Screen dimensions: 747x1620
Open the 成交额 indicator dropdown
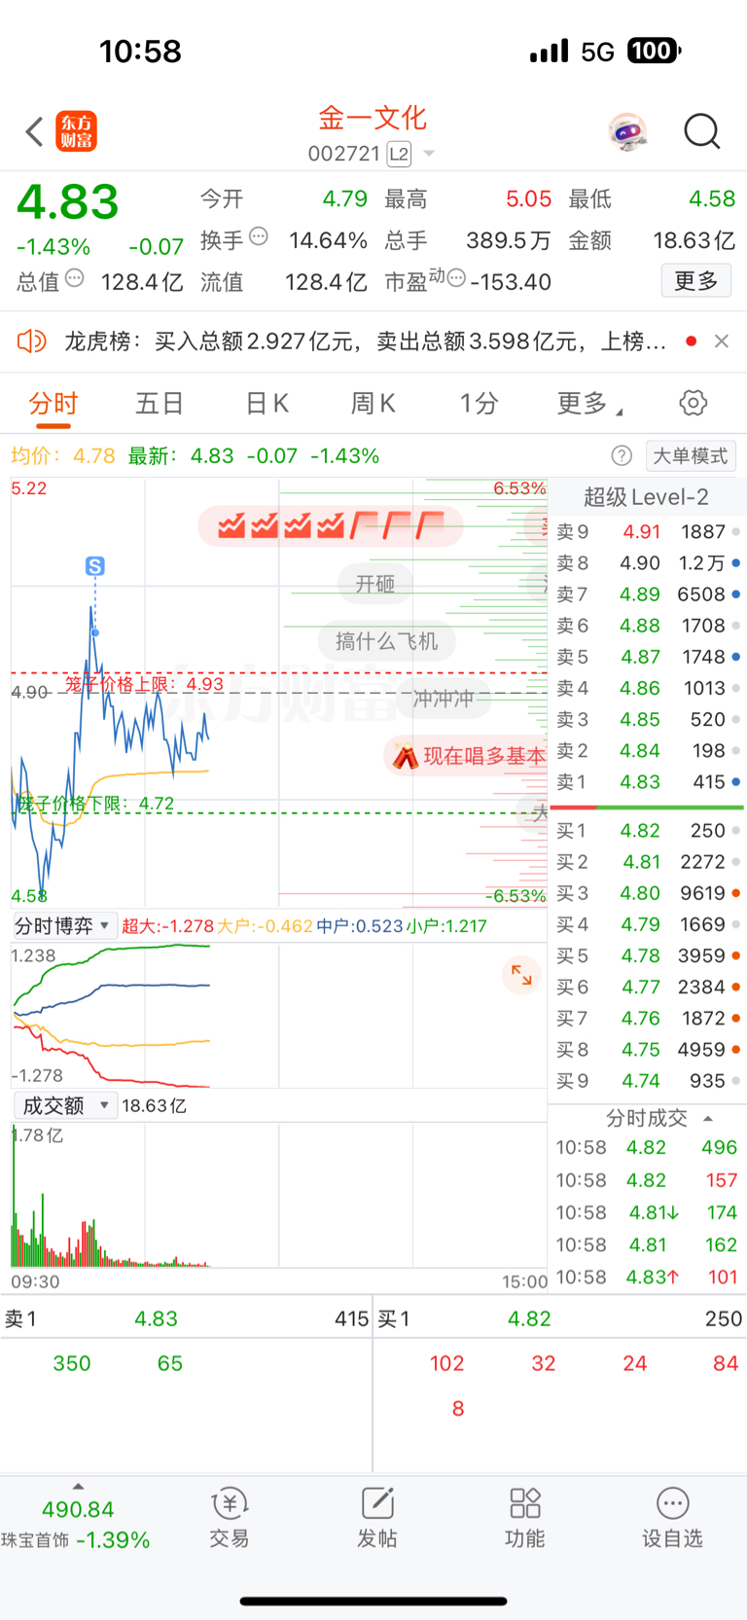64,1105
